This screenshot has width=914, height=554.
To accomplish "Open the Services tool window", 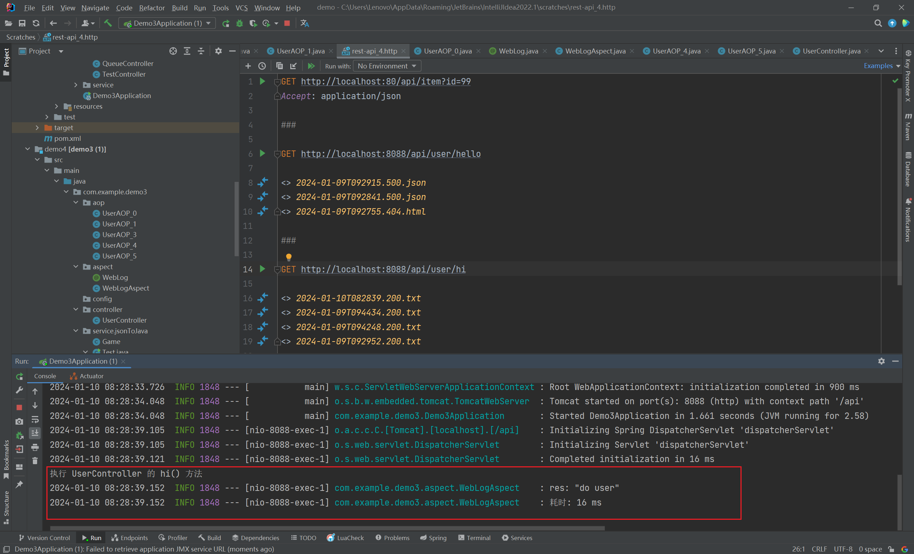I will pos(517,538).
